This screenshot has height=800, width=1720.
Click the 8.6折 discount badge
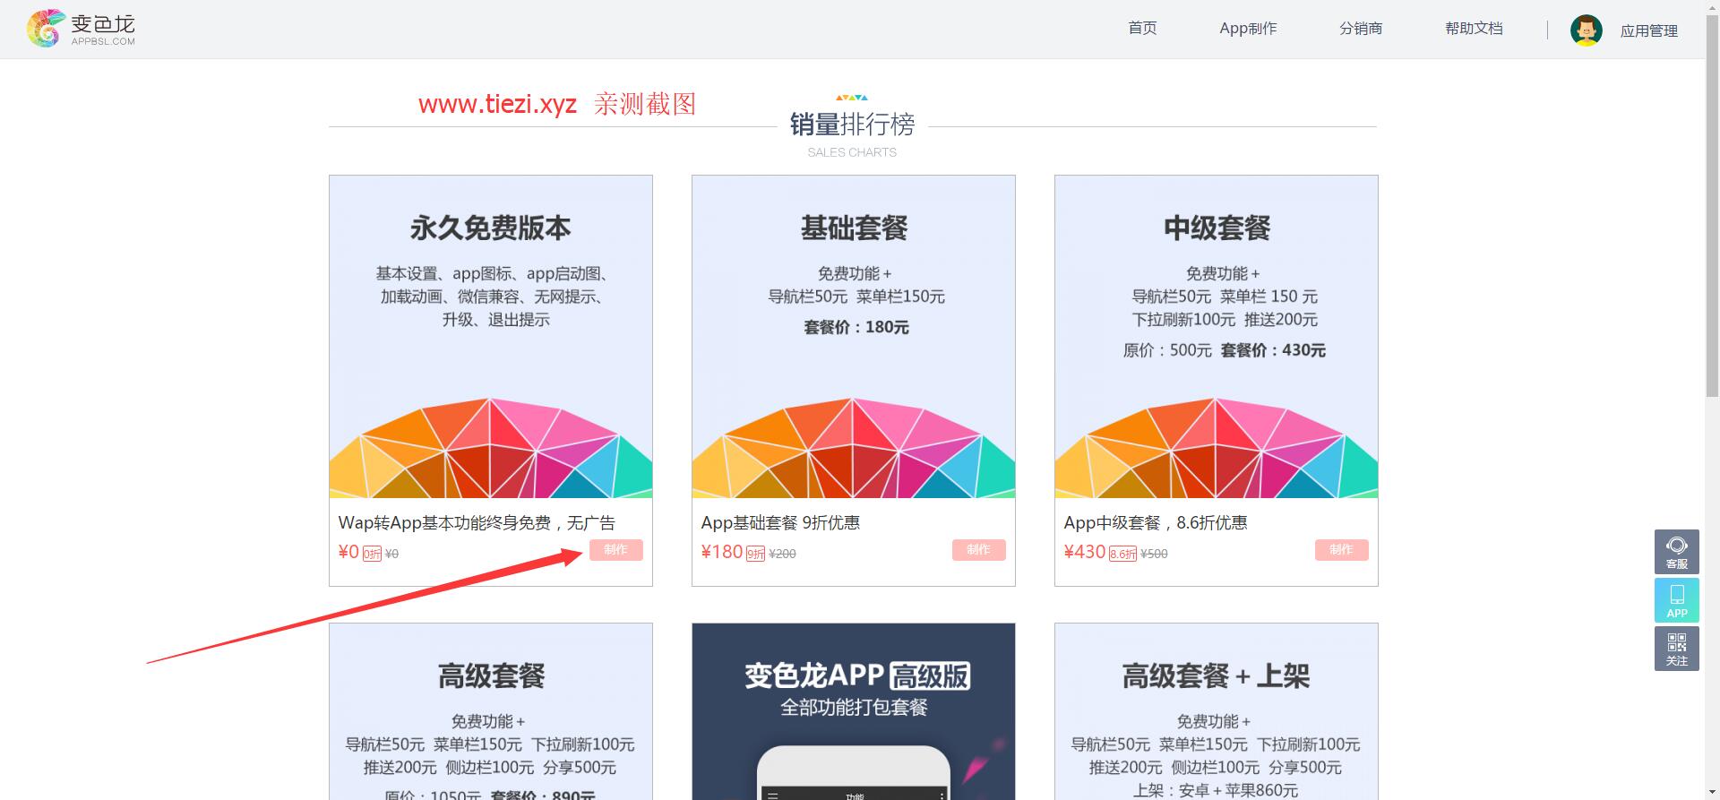[1122, 554]
